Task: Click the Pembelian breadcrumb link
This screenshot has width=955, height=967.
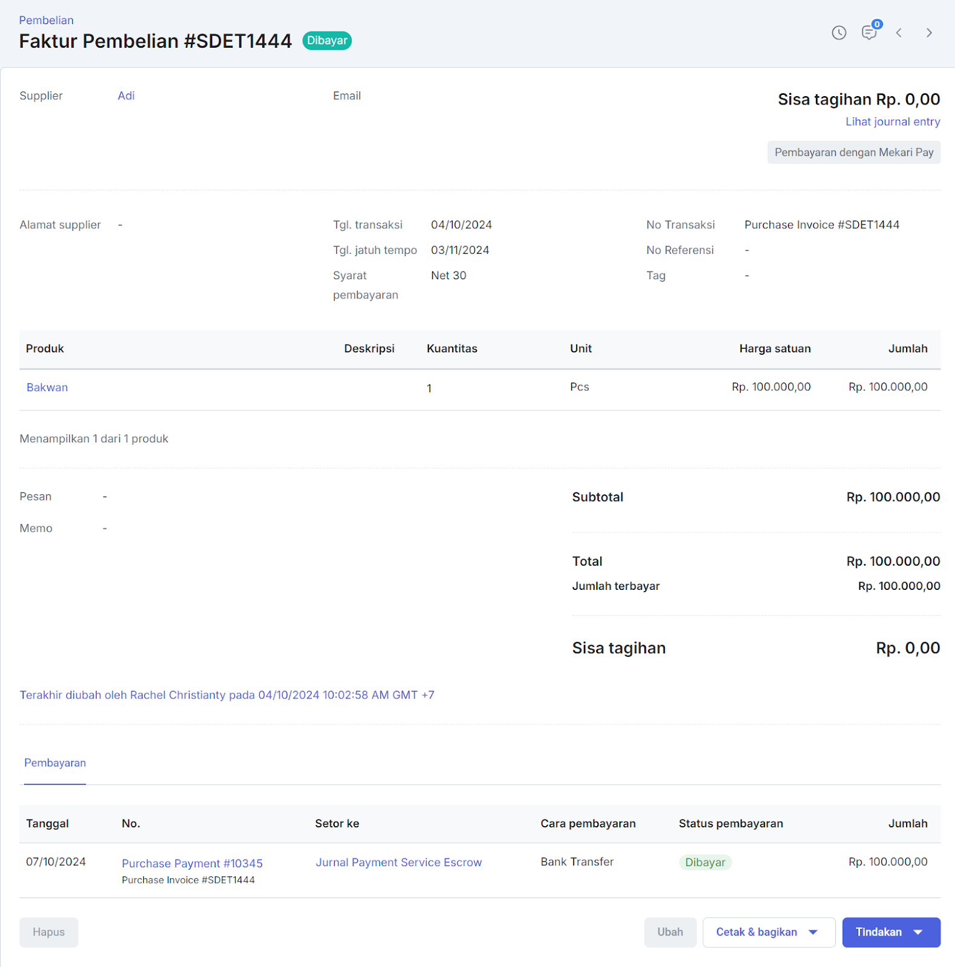Action: pyautogui.click(x=47, y=20)
